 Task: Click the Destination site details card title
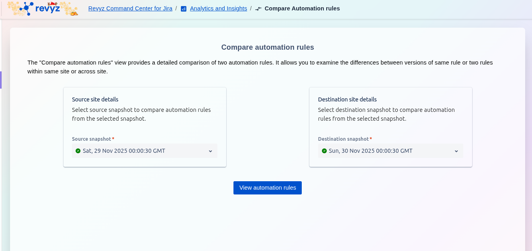pyautogui.click(x=347, y=99)
